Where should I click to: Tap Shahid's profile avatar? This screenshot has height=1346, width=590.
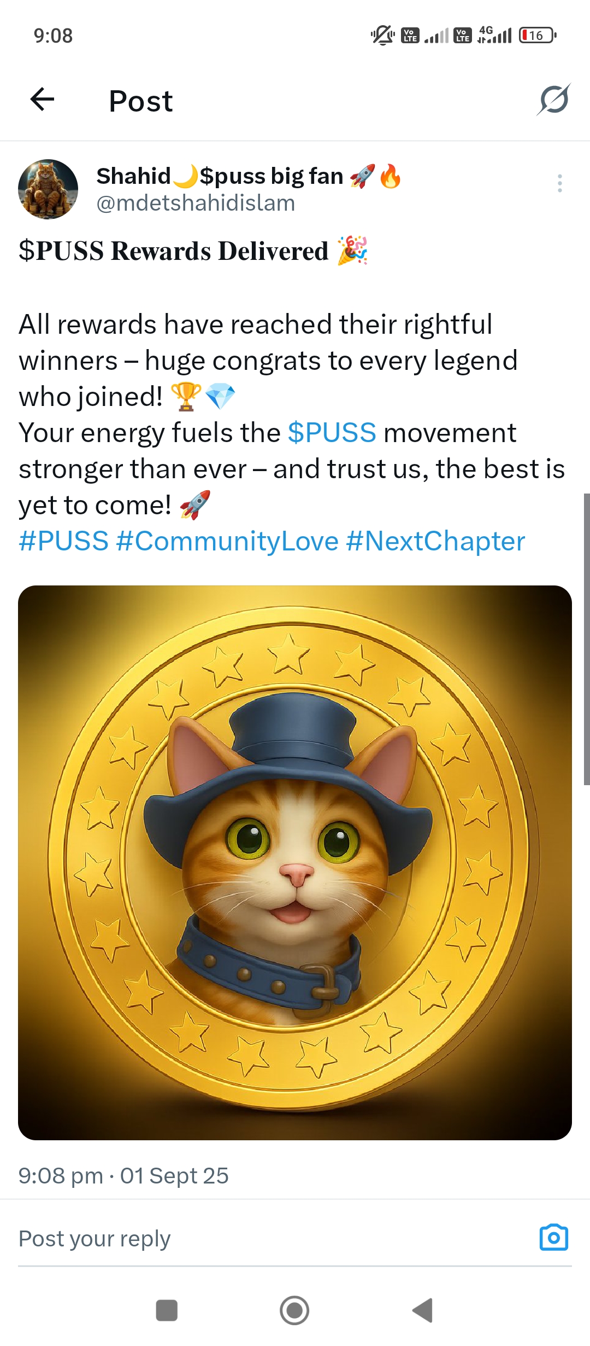[x=48, y=189]
